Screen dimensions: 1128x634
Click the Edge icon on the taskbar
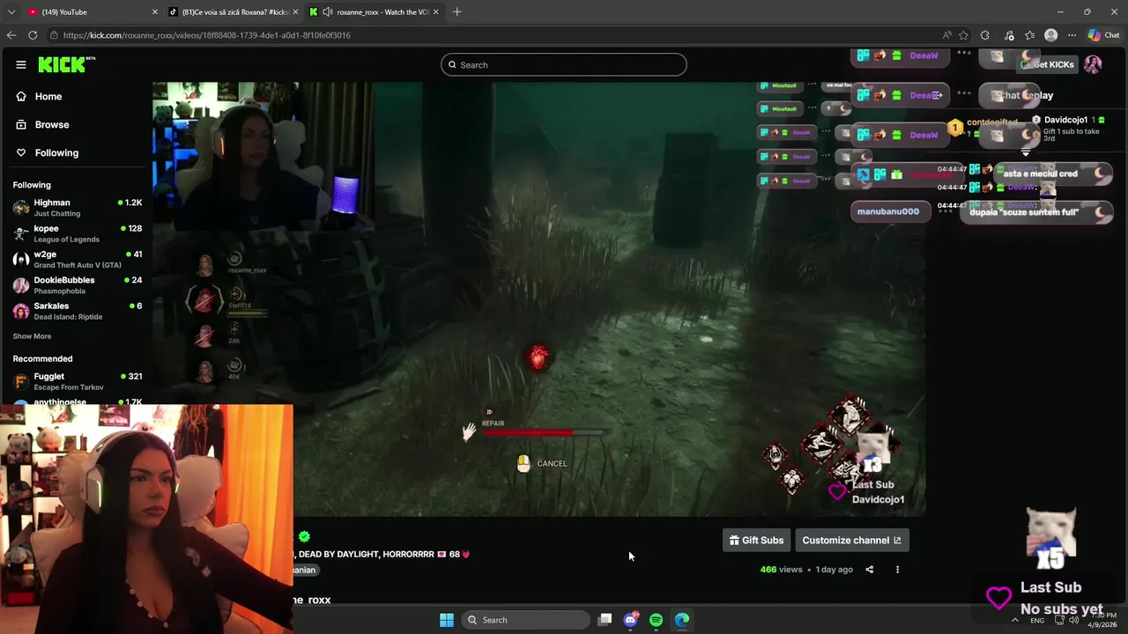(x=682, y=620)
